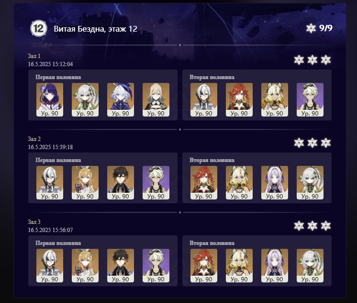Image resolution: width=357 pixels, height=303 pixels.
Task: Click 'Вторая половина' label in Зал 2
Action: click(x=212, y=160)
